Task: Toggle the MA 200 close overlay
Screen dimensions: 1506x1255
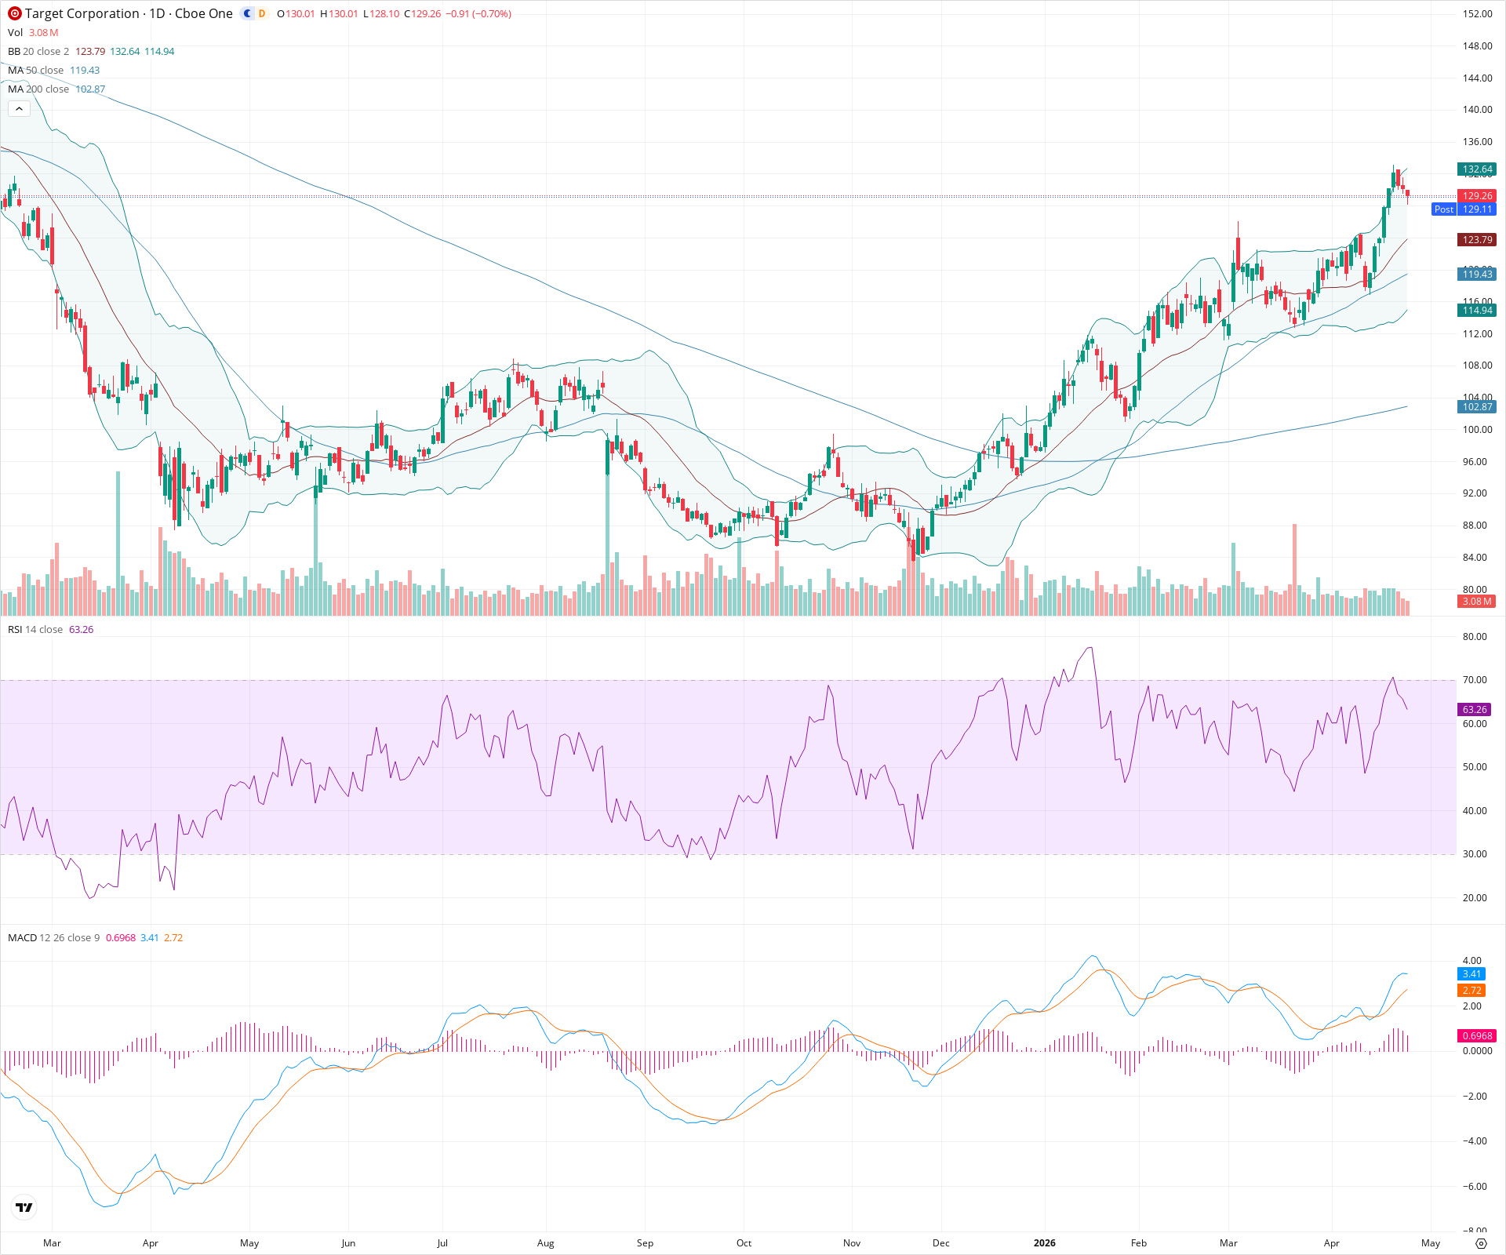Action: (18, 89)
